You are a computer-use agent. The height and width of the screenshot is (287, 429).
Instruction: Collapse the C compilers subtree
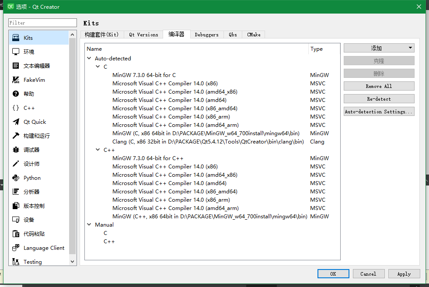pos(98,66)
